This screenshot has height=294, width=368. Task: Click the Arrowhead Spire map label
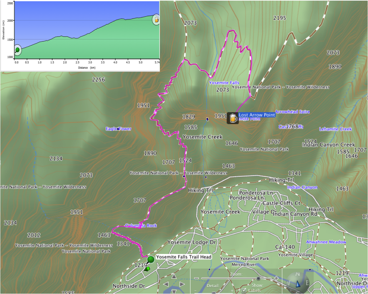[x=292, y=112]
